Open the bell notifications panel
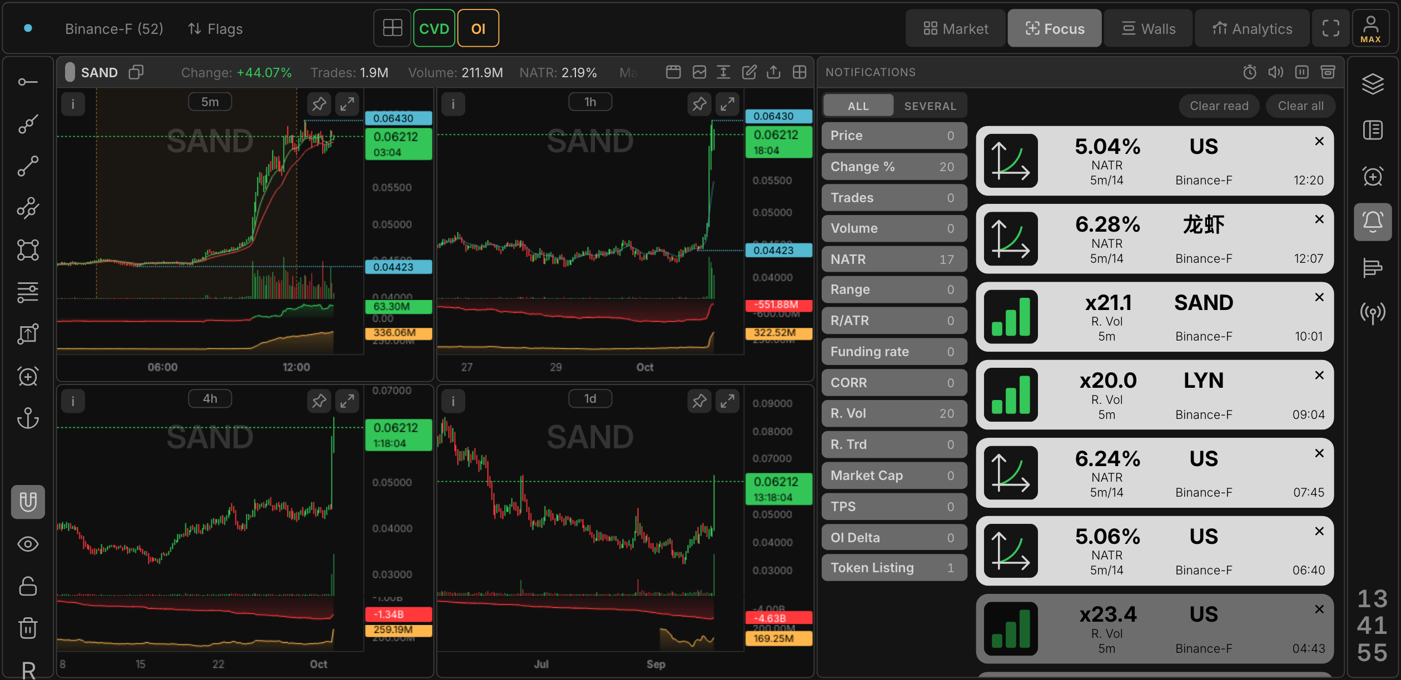 point(1373,222)
